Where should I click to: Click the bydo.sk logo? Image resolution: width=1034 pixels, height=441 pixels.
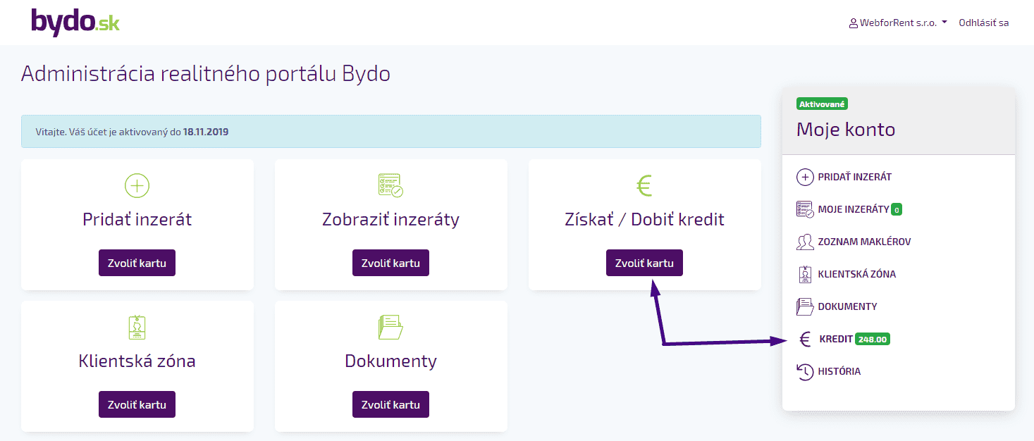[75, 20]
